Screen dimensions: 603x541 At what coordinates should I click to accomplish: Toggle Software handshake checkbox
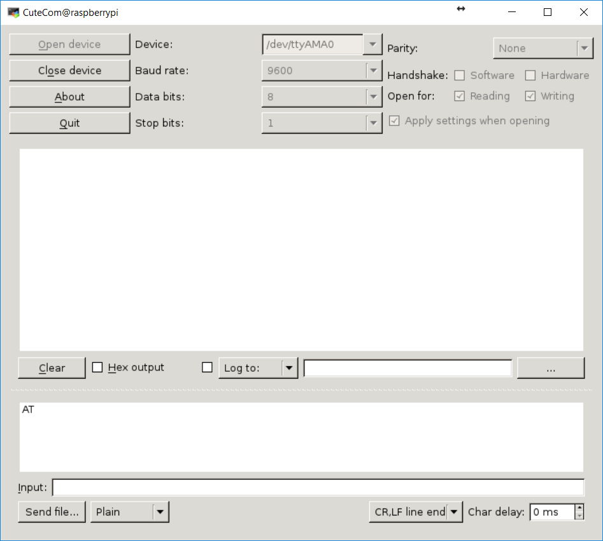[459, 75]
